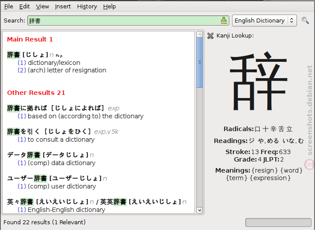The height and width of the screenshot is (230, 315).
Task: Click the ユーザー辞書 entry
Action: coord(54,178)
